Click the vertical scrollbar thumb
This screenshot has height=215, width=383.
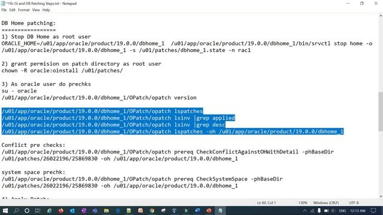tap(381, 112)
